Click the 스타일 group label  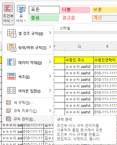coord(65,28)
